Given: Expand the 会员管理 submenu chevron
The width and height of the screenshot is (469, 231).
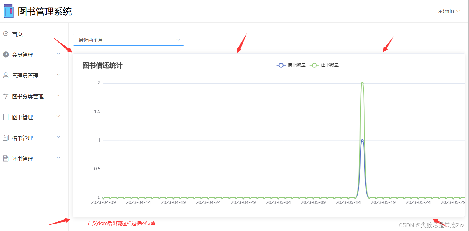Looking at the screenshot, I should (58, 54).
